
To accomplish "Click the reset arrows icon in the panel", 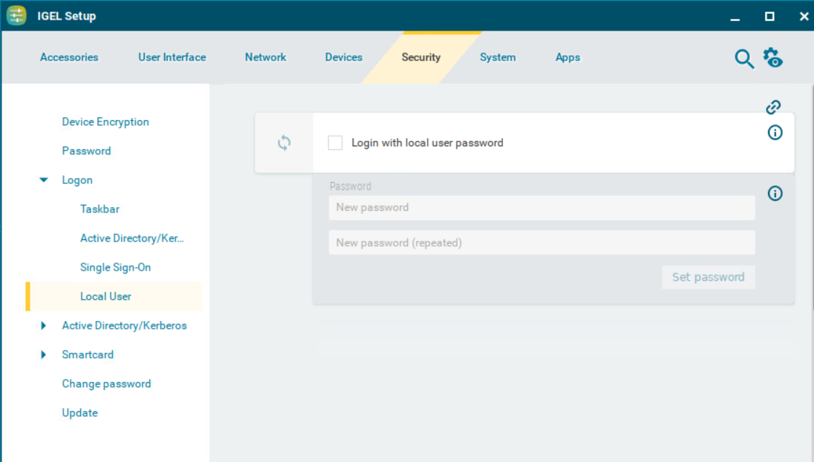I will pyautogui.click(x=284, y=143).
